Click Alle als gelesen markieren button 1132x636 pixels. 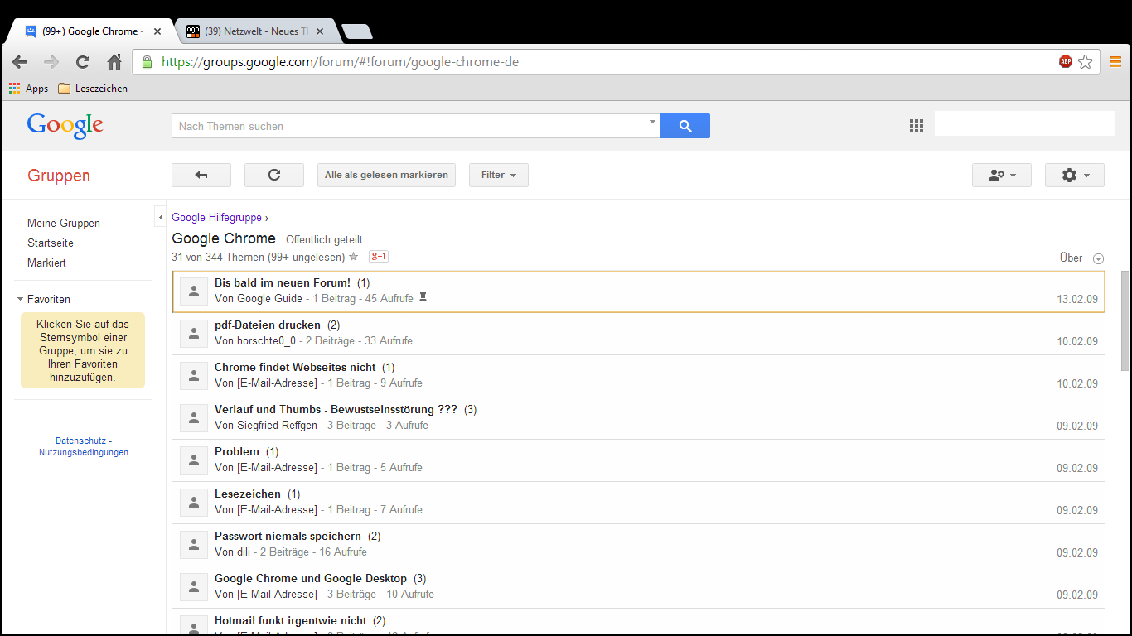[386, 175]
